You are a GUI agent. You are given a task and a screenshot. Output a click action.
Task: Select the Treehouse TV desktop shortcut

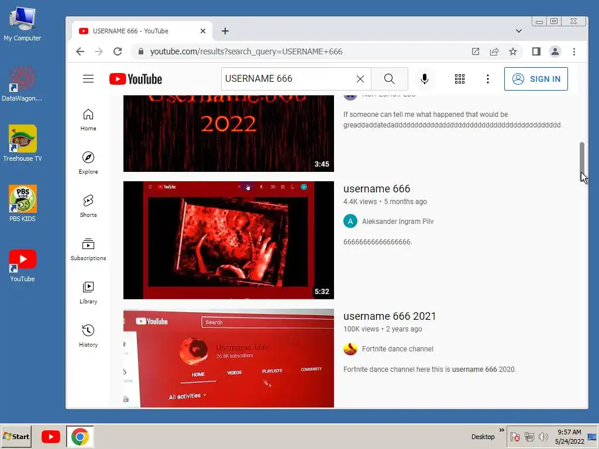[22, 144]
